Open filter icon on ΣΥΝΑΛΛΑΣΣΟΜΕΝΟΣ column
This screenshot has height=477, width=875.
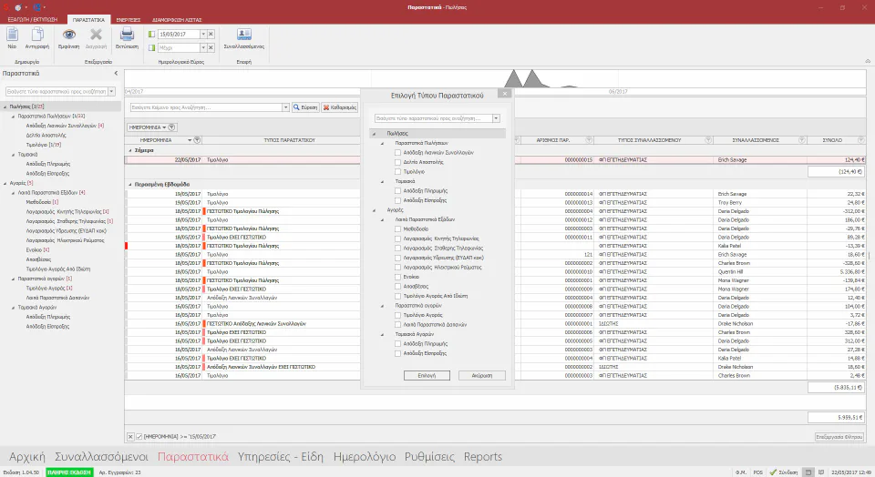pos(801,140)
